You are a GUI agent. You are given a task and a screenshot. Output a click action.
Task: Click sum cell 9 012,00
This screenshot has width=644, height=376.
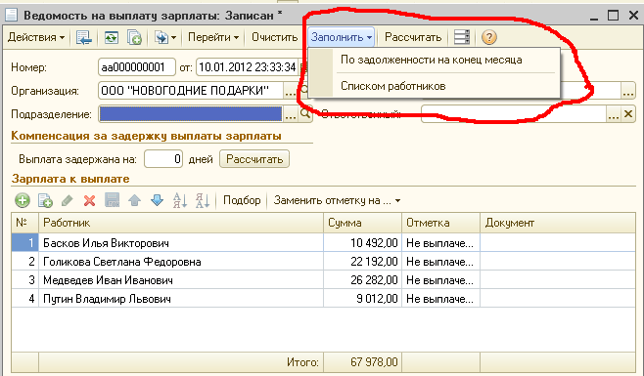[363, 299]
